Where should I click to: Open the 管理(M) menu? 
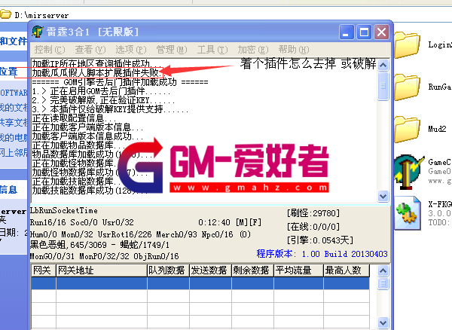172,50
